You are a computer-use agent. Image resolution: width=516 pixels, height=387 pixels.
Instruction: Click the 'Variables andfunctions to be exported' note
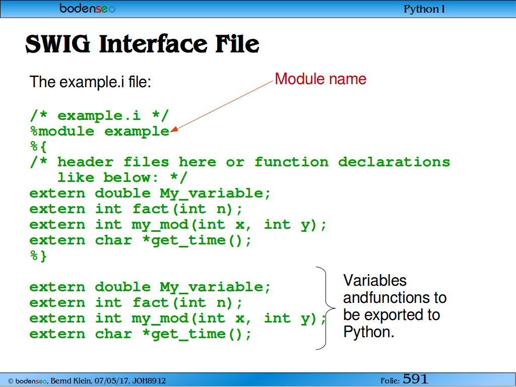tap(395, 306)
